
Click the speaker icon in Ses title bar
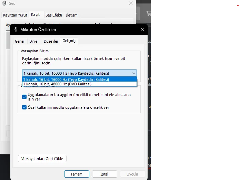tap(4, 3)
